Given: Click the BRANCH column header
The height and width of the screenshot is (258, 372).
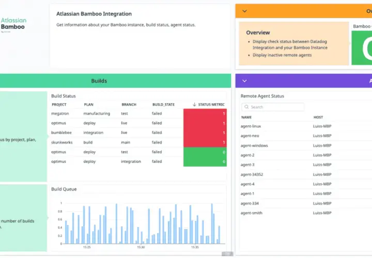Looking at the screenshot, I should pos(129,104).
